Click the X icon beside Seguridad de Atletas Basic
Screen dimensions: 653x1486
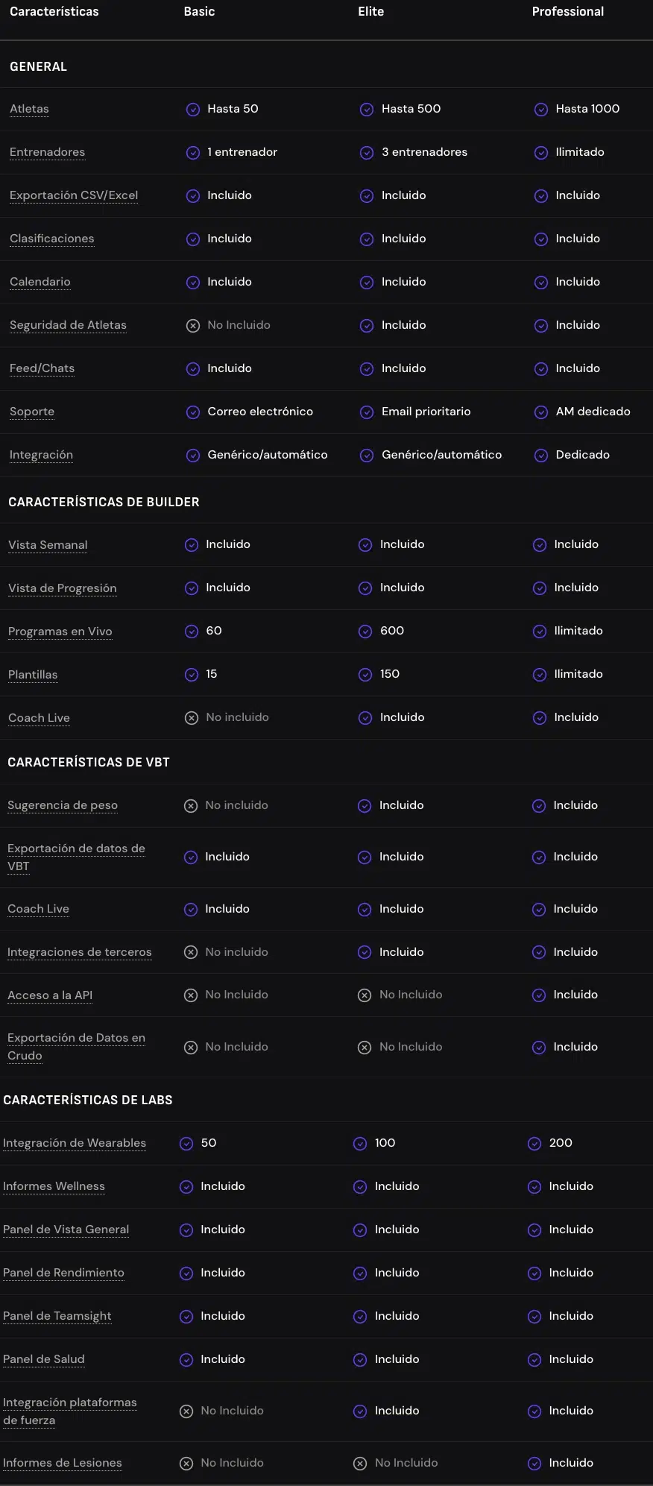click(x=193, y=326)
